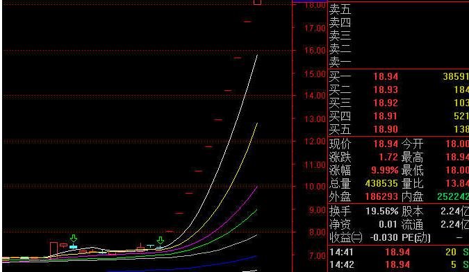Click the 8.00 price axis label
Viewport: 469px width, 272px height.
[x=317, y=232]
